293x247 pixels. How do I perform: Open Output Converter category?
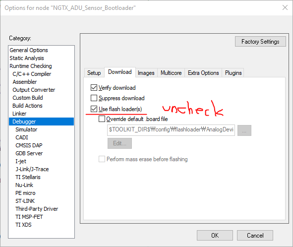click(x=41, y=90)
